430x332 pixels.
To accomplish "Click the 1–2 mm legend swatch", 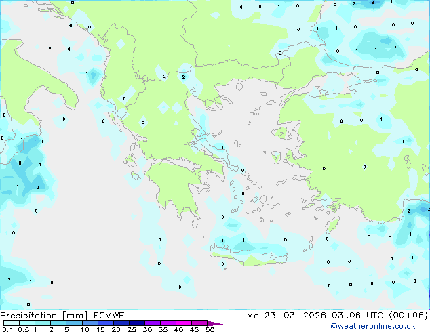I will pyautogui.click(x=43, y=323).
